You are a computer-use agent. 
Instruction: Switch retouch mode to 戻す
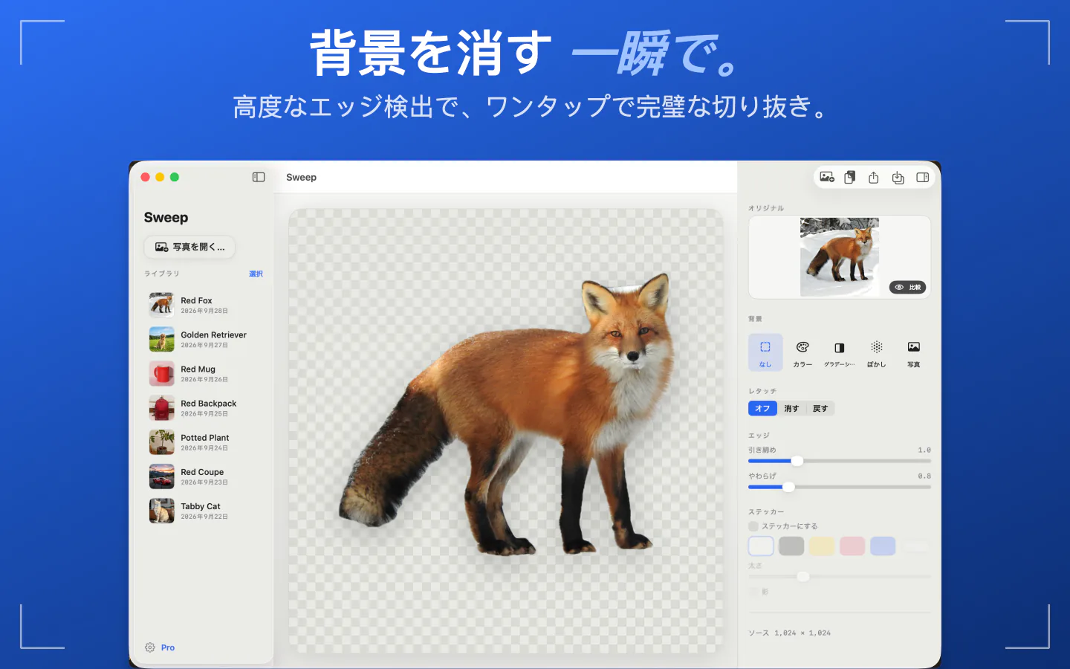(x=820, y=408)
